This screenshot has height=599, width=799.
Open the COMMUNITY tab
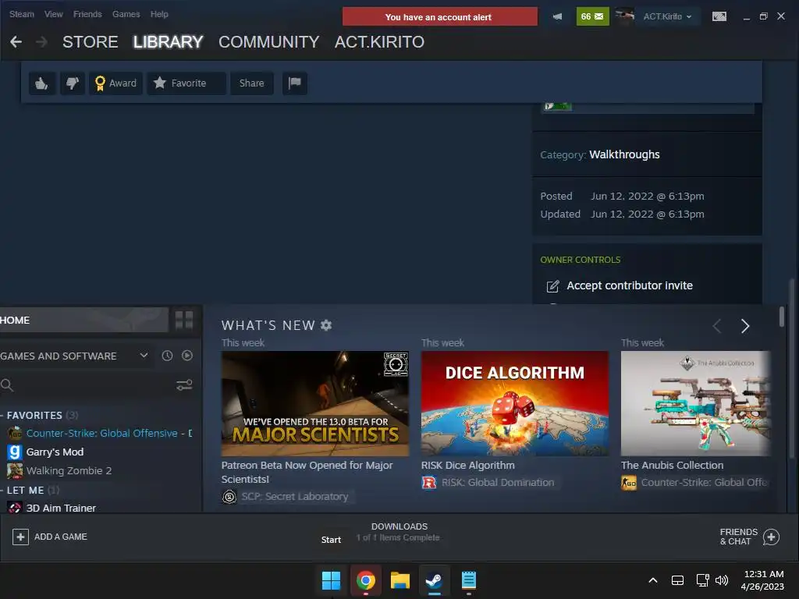pyautogui.click(x=268, y=42)
